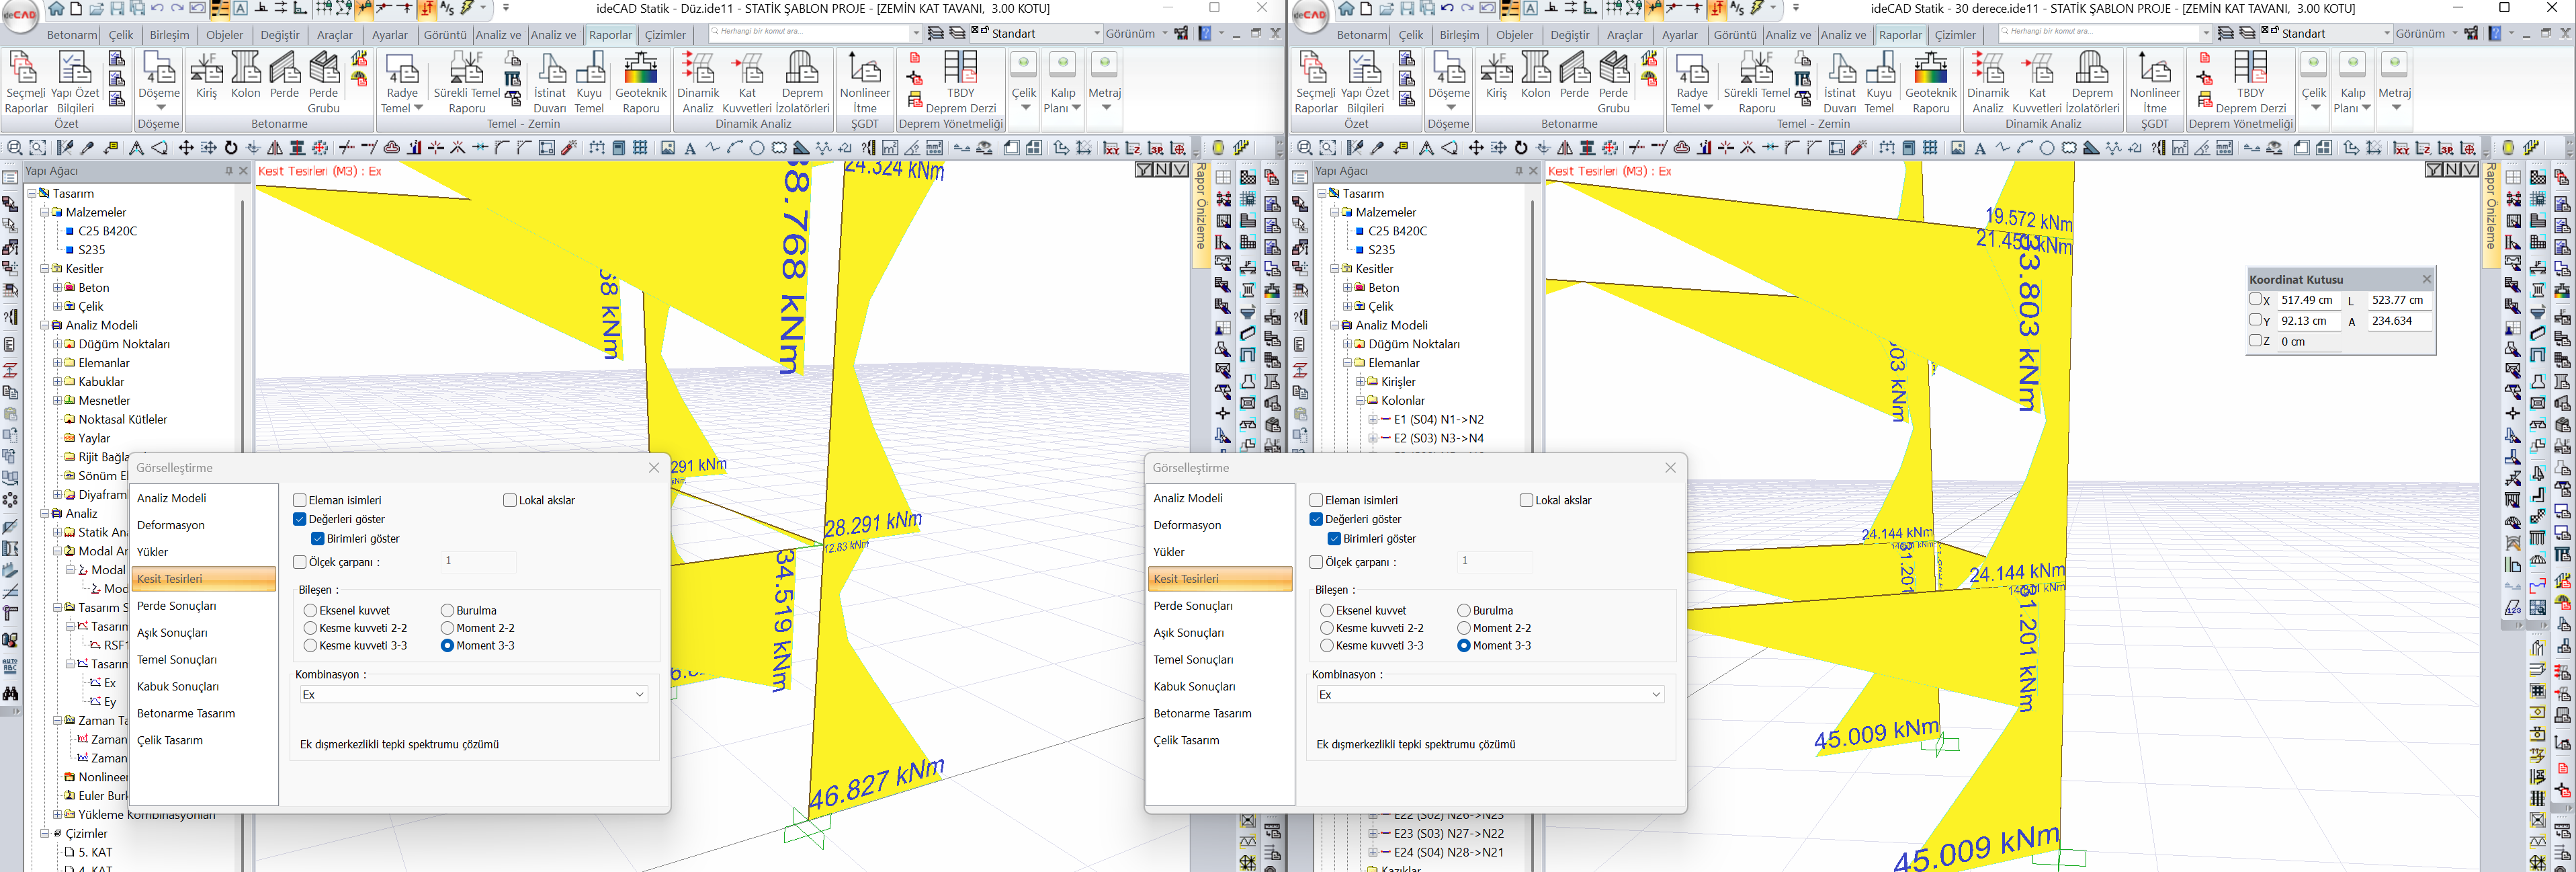
Task: Open Ayarlar tab in 30 derece window
Action: pyautogui.click(x=1680, y=34)
